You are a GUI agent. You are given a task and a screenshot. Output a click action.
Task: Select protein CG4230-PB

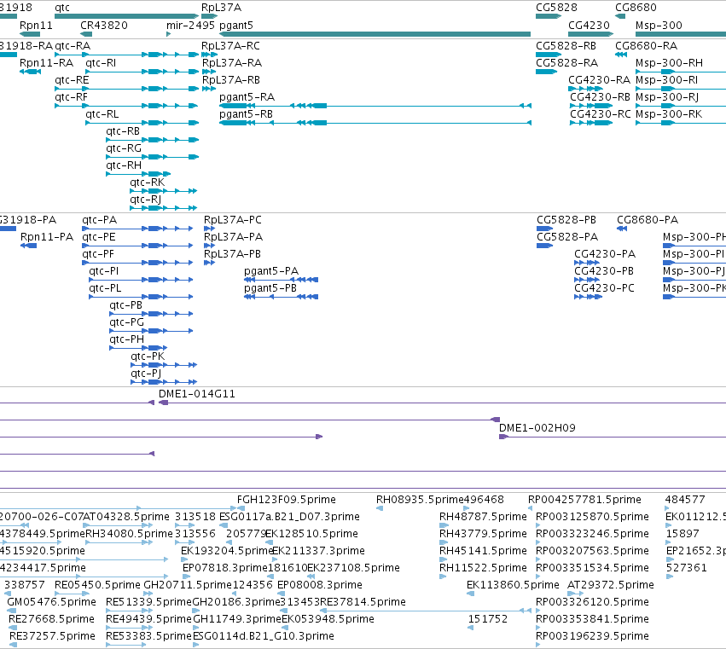coord(587,280)
